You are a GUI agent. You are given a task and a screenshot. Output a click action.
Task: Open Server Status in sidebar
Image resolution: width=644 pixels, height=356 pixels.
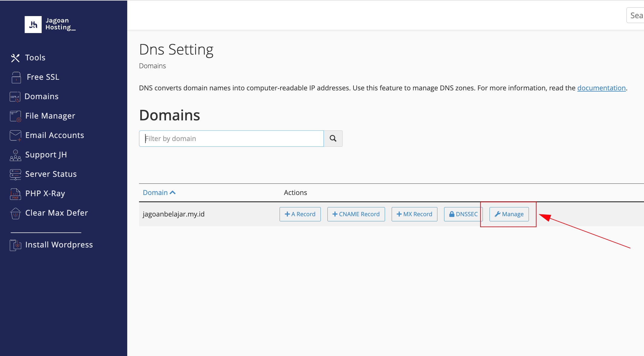51,174
